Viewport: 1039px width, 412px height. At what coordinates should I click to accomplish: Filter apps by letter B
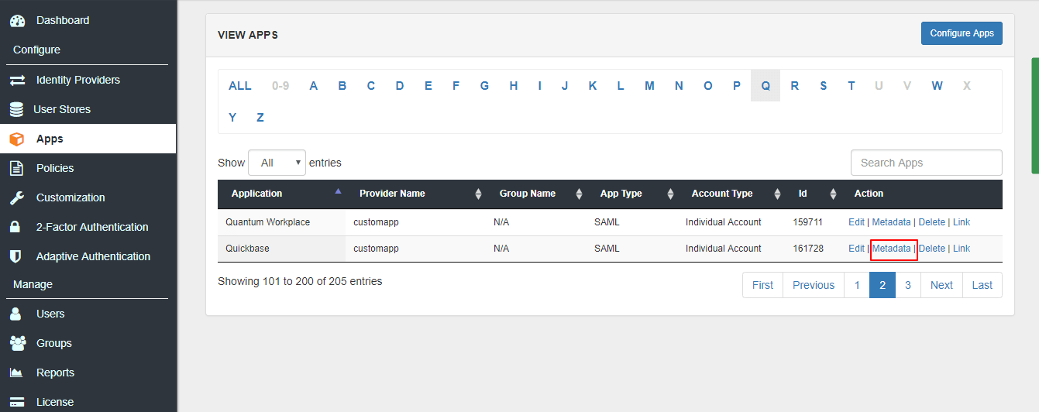[x=342, y=86]
